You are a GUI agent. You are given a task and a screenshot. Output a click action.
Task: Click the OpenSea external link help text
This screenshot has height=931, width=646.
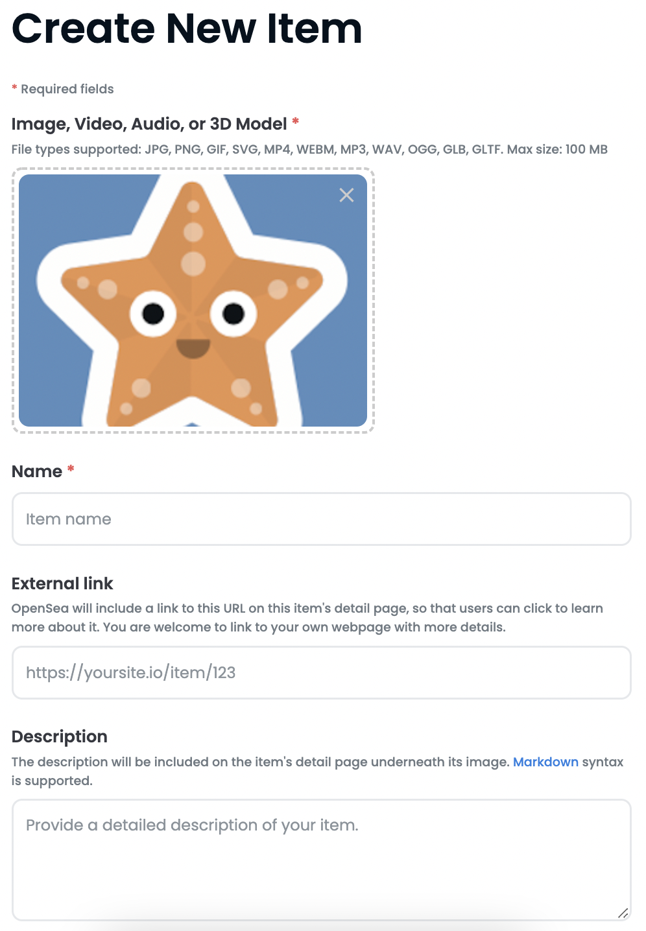(x=307, y=618)
